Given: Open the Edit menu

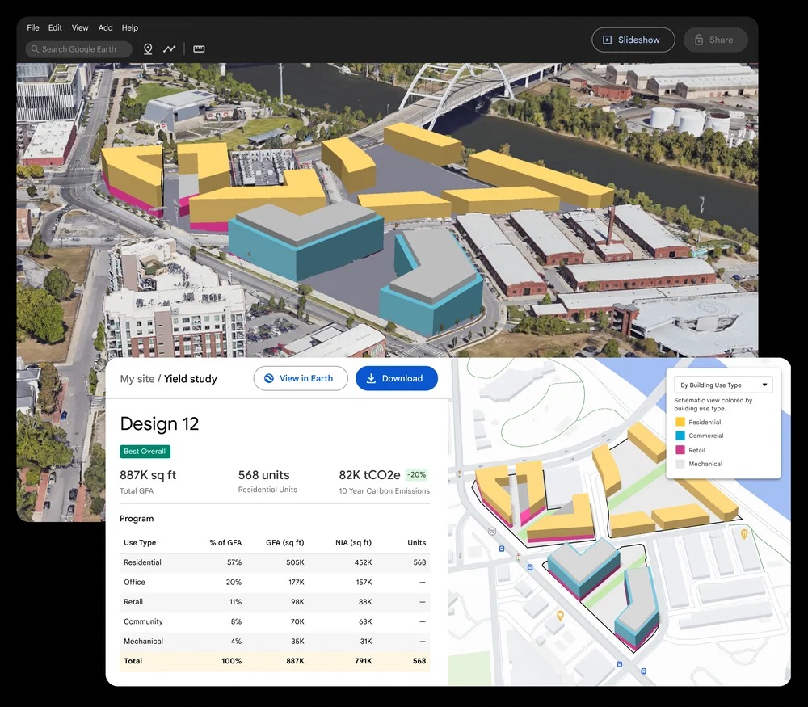Looking at the screenshot, I should tap(55, 27).
